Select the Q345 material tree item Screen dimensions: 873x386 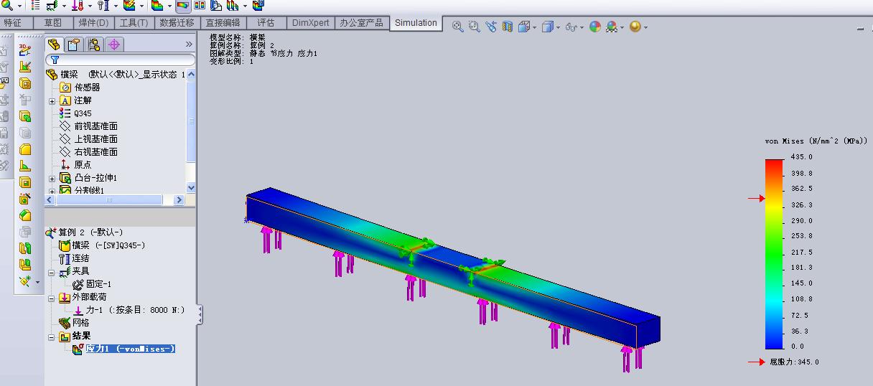pos(76,113)
